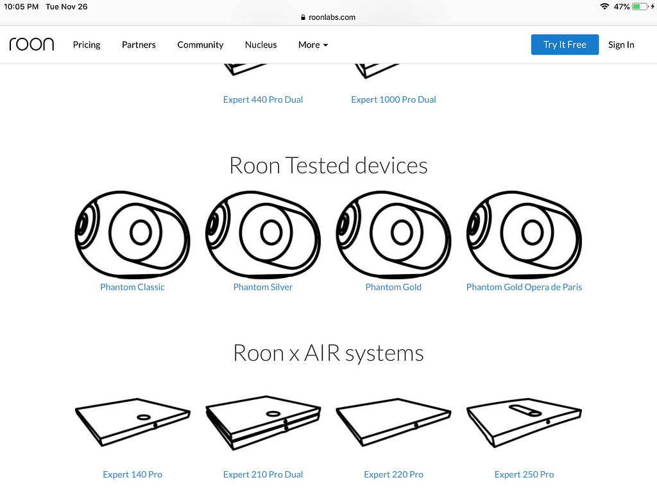The image size is (657, 493).
Task: Click the Expert 210 Pro Dual device drawing
Action: point(262,422)
